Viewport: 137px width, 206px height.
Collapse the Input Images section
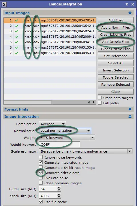[x=130, y=13]
